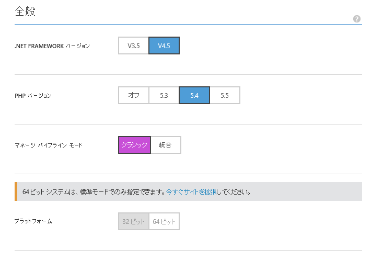Select the 32 ビット platform option
Screen dimensions: 383x260
(134, 221)
